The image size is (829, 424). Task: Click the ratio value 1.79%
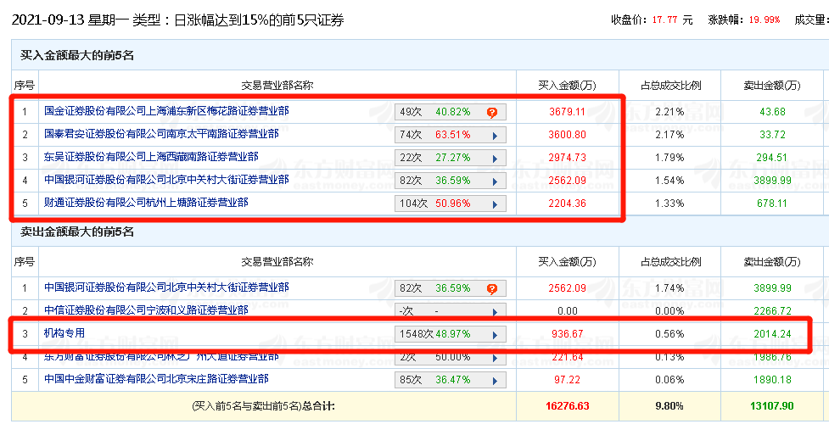pos(669,158)
